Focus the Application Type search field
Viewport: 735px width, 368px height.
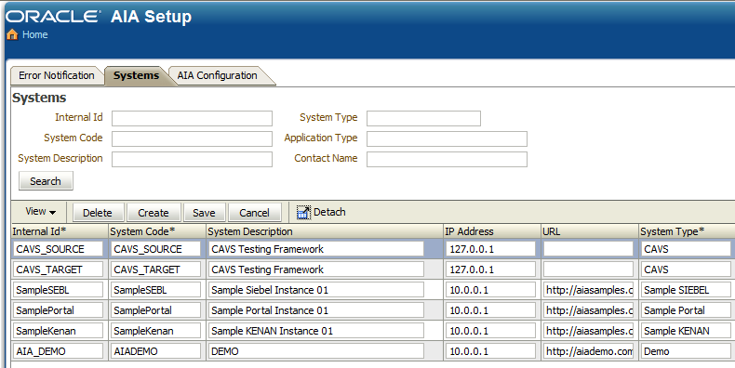[447, 139]
